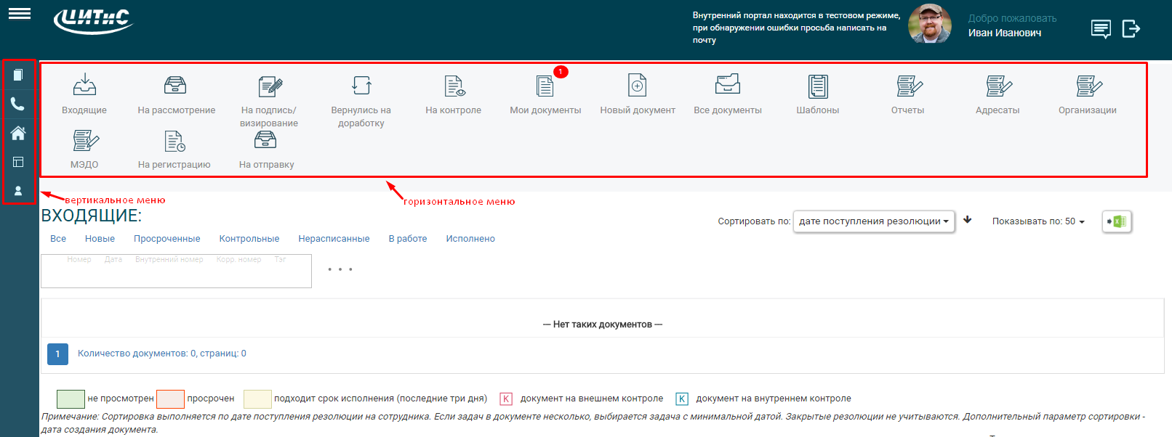The height and width of the screenshot is (437, 1172).
Task: Export the list to Excel
Action: click(x=1117, y=221)
